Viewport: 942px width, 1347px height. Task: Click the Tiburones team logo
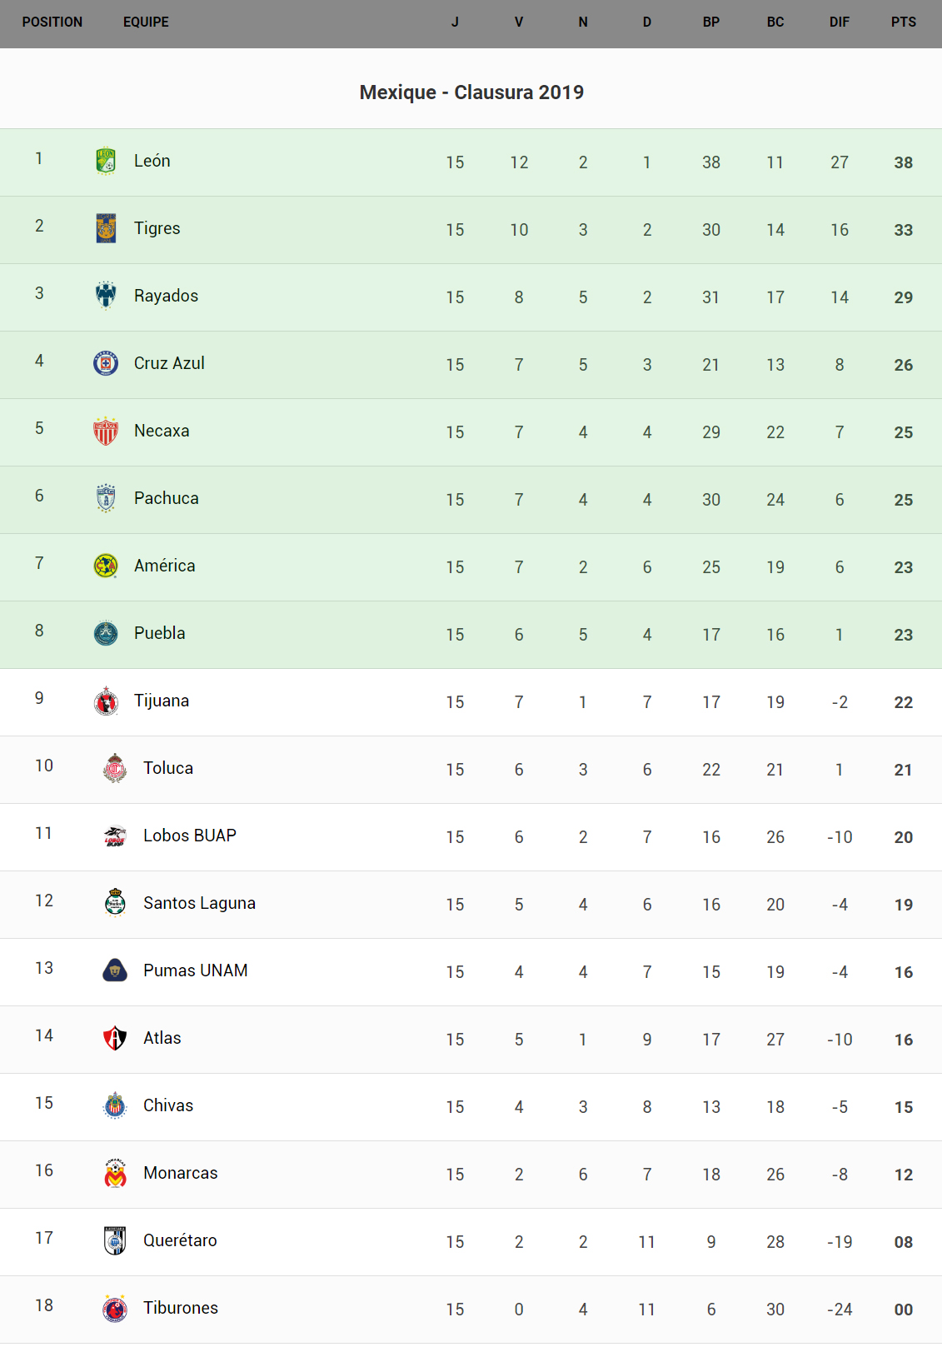tap(115, 1308)
